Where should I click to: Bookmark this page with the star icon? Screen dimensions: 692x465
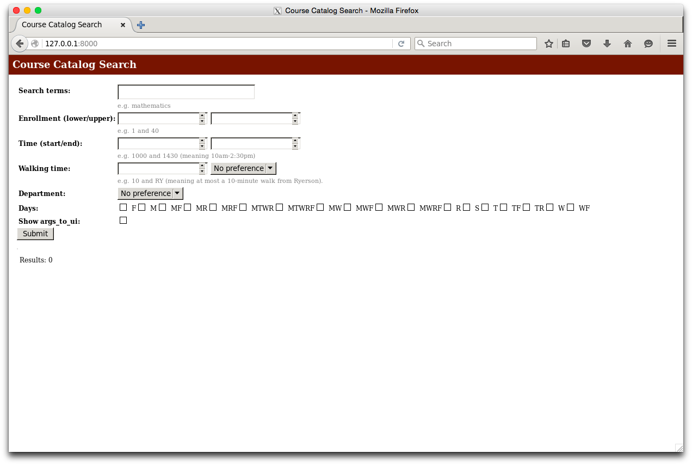click(549, 44)
